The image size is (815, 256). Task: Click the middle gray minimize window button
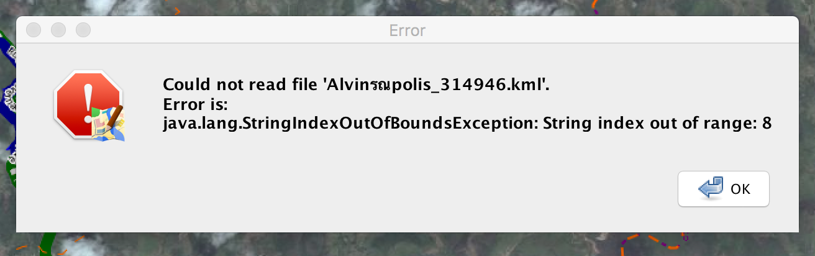click(58, 29)
